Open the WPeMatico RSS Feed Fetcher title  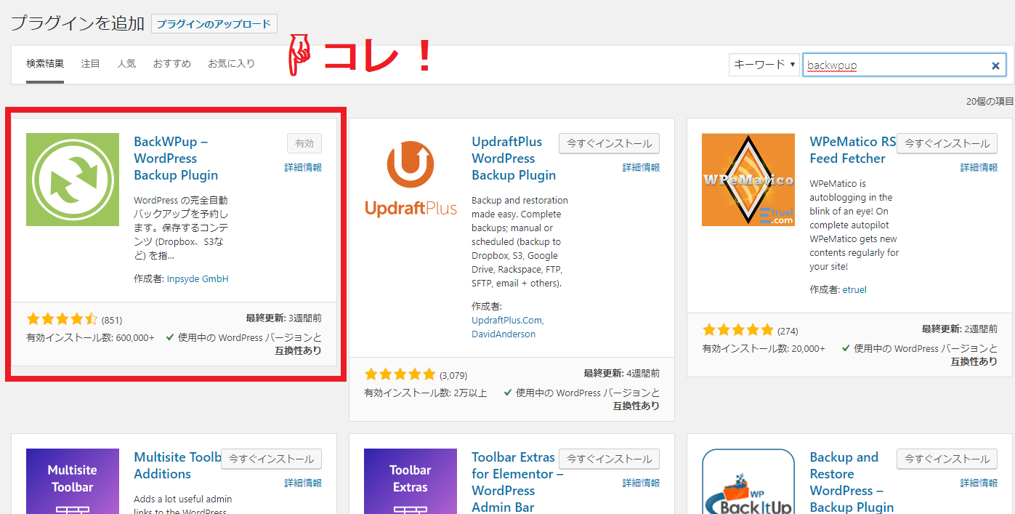[x=853, y=150]
